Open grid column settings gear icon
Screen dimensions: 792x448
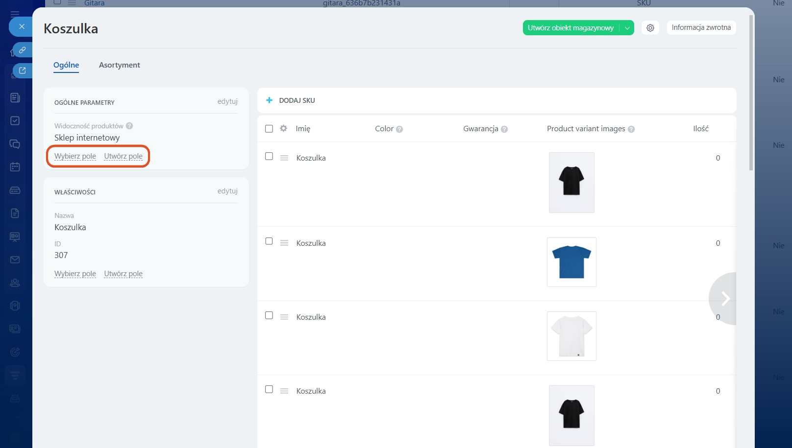pyautogui.click(x=283, y=128)
